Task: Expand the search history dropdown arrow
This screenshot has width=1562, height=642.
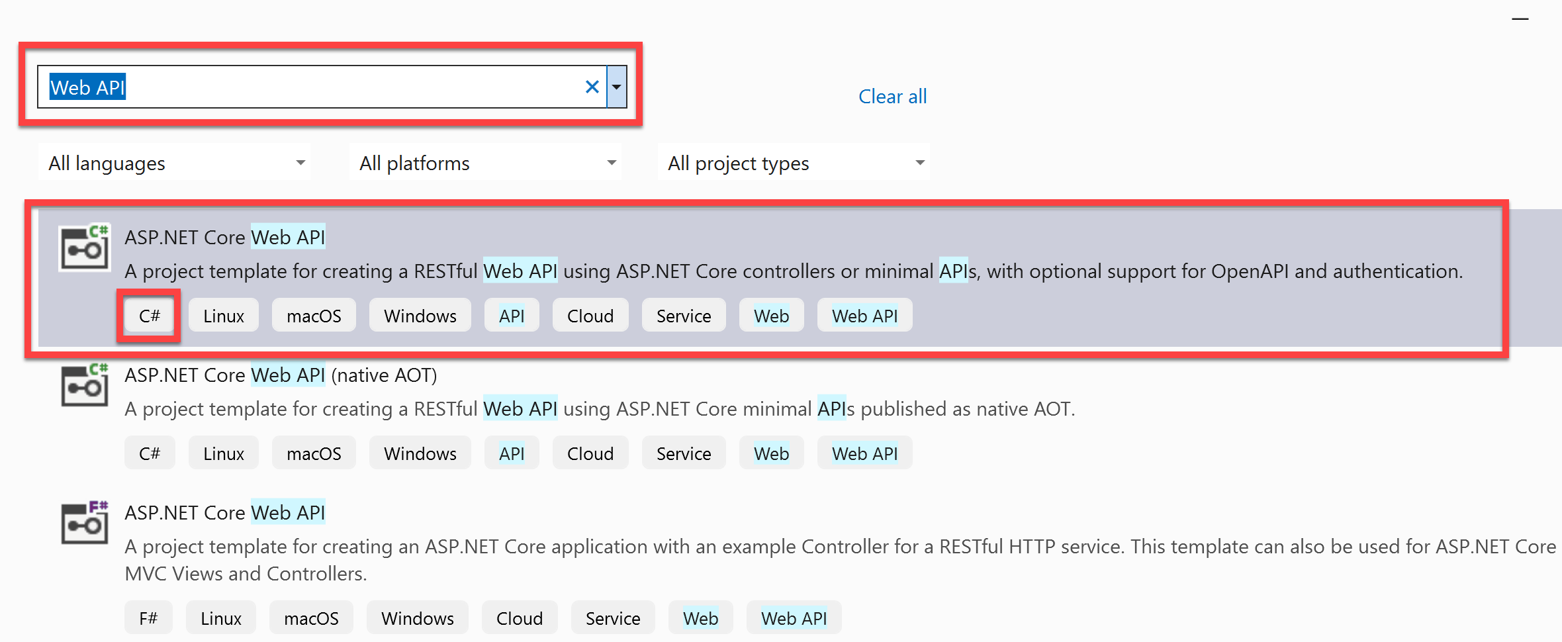Action: click(616, 86)
